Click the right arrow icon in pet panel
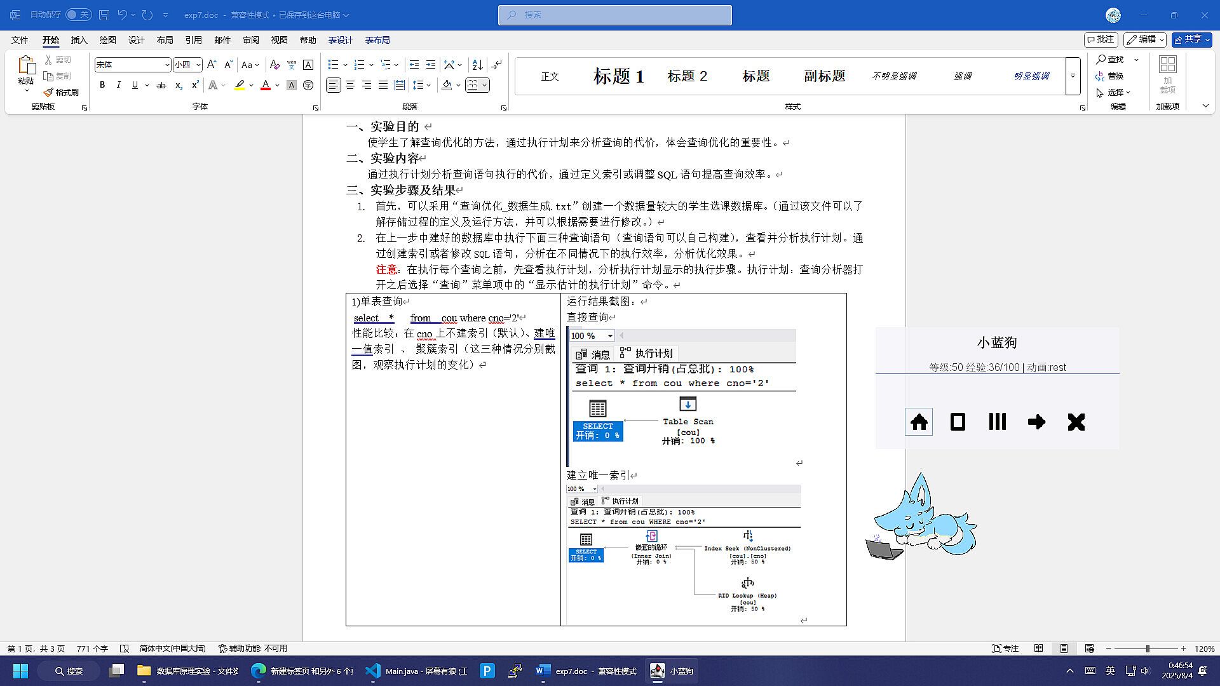This screenshot has width=1220, height=686. [1036, 422]
